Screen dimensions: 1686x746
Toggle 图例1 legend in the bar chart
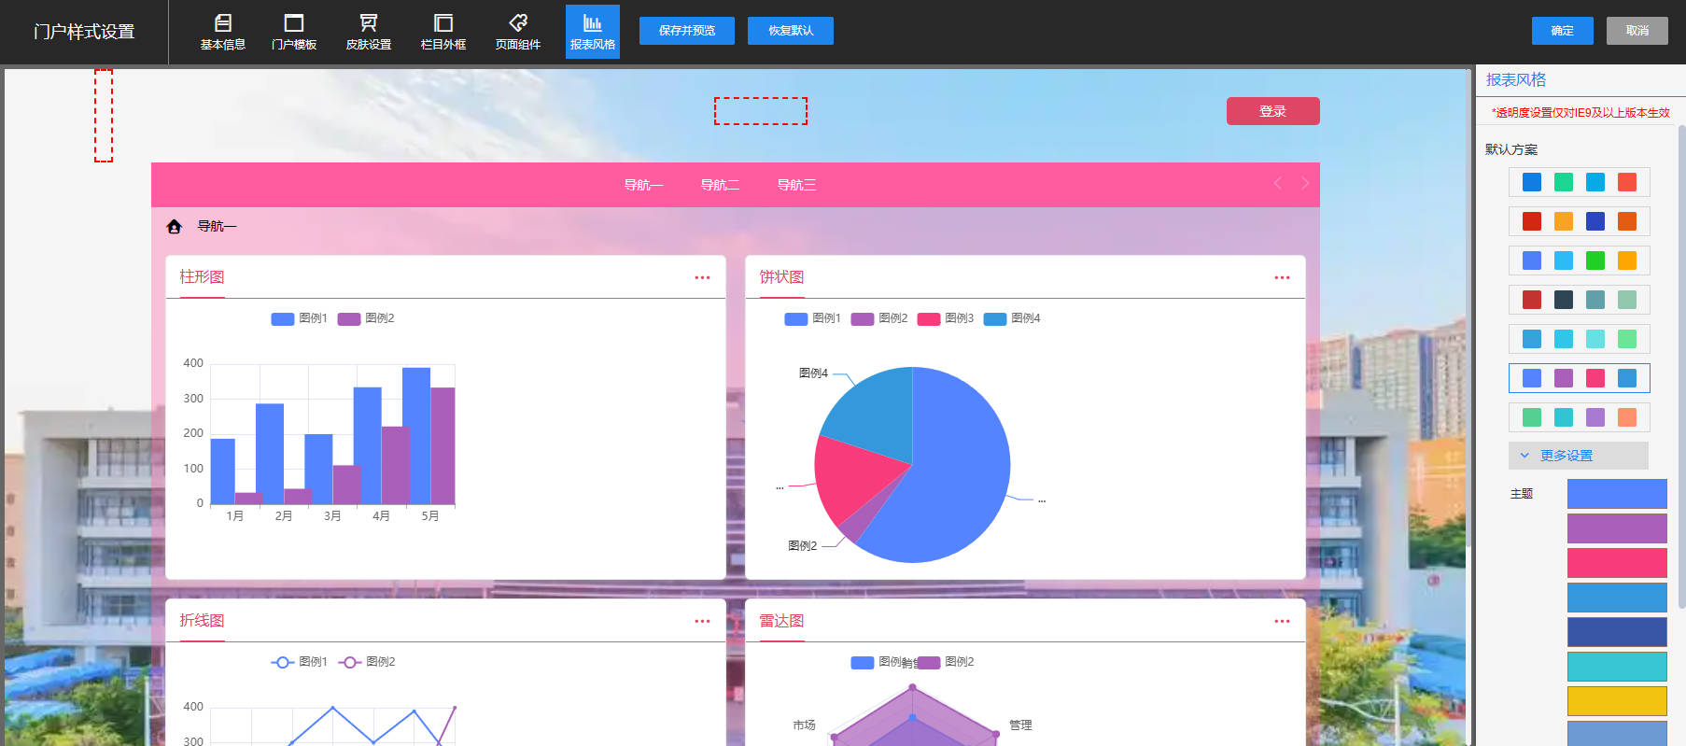click(x=300, y=318)
